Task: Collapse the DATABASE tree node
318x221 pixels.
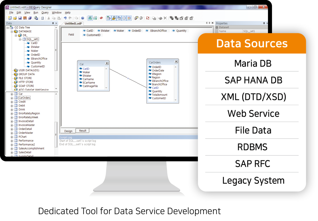Action: 12,32
